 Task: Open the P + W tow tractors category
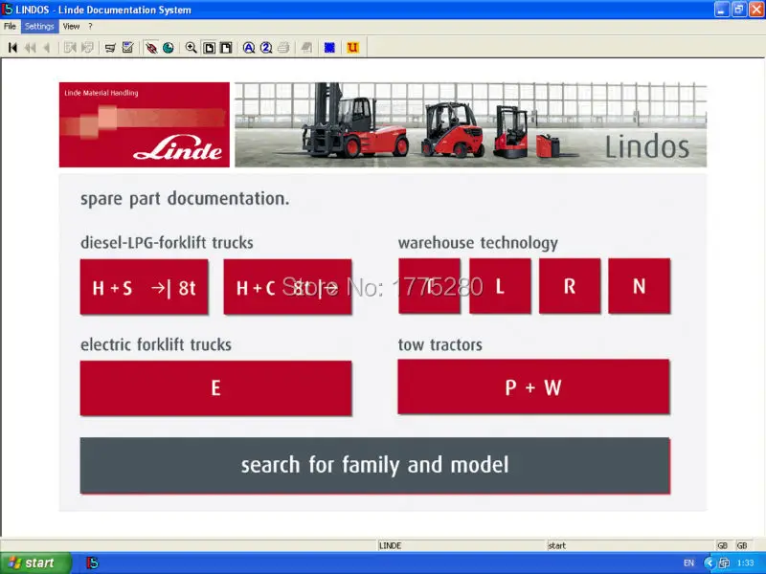click(x=533, y=387)
